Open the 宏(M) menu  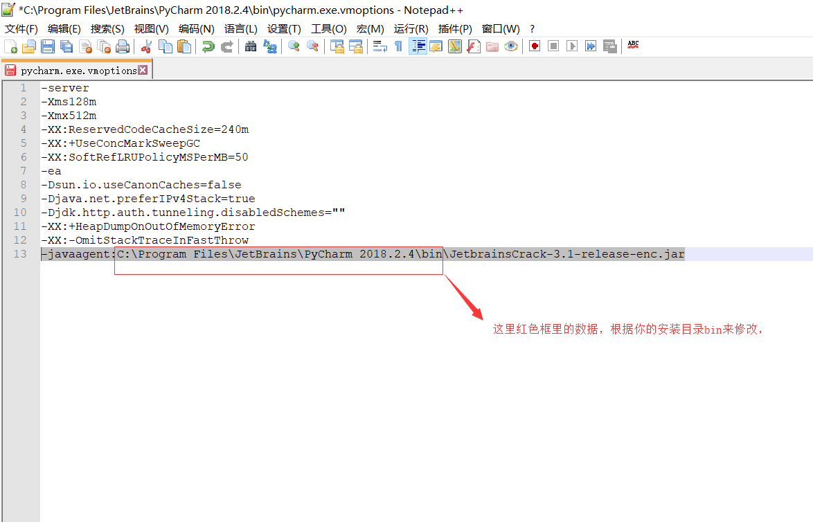(x=370, y=29)
